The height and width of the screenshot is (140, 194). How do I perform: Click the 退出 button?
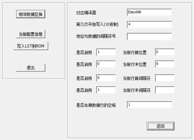(30, 68)
